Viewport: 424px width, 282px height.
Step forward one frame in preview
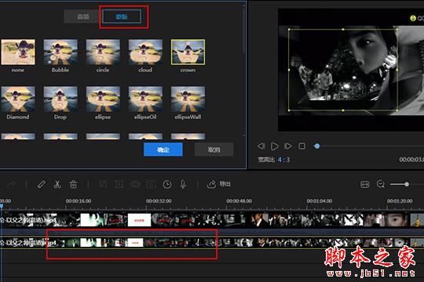point(287,146)
